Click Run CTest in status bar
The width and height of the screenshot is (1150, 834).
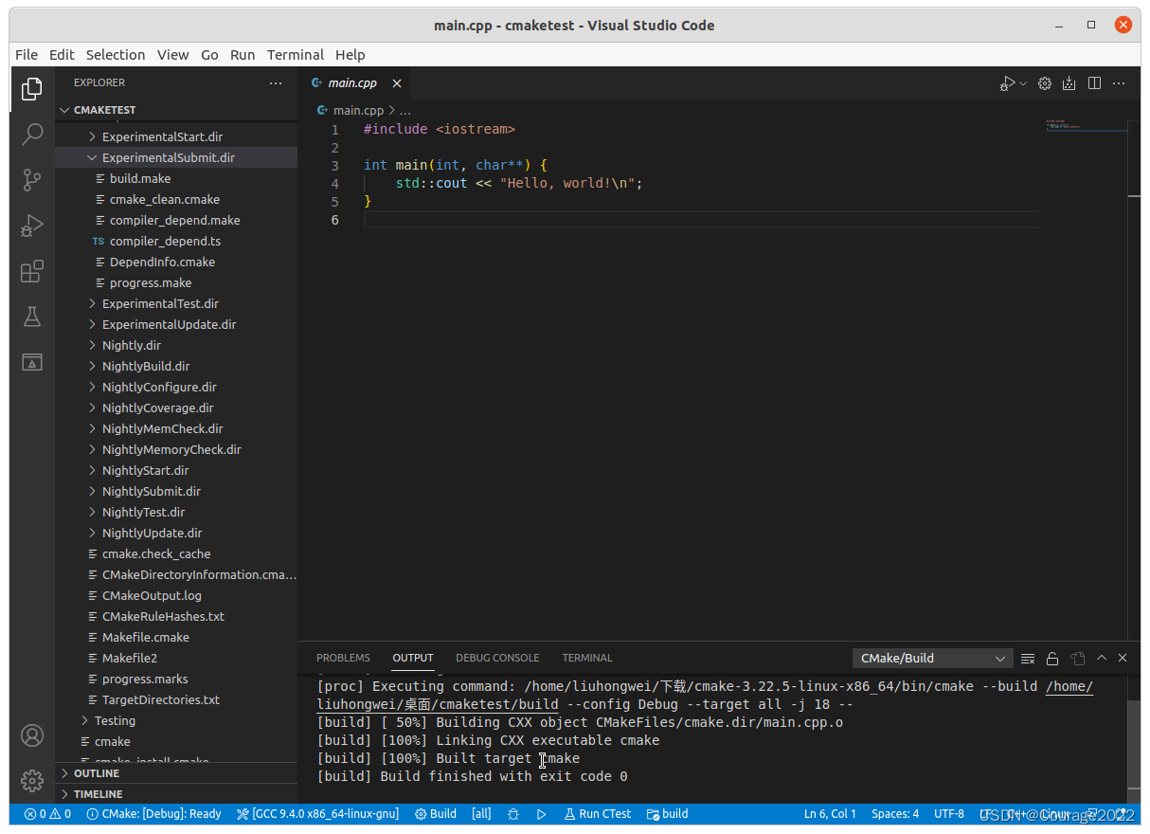[598, 814]
